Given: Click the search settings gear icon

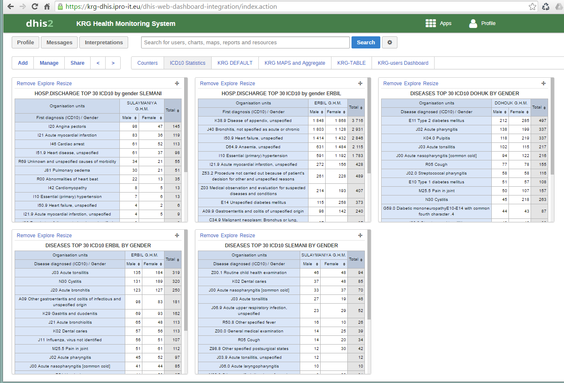Looking at the screenshot, I should (389, 43).
